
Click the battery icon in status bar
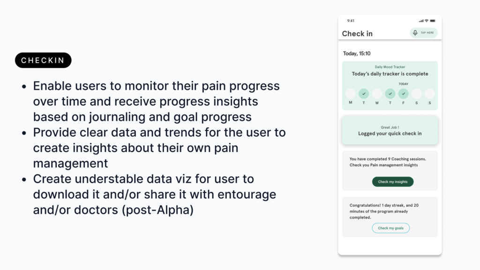point(433,21)
